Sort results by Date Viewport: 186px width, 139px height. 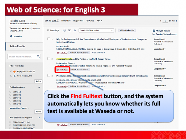click(x=55, y=21)
